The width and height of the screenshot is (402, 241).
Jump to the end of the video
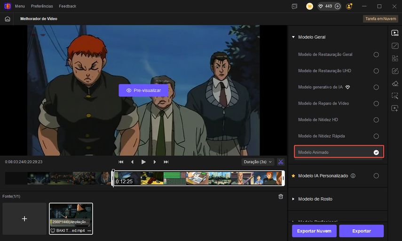pyautogui.click(x=166, y=162)
